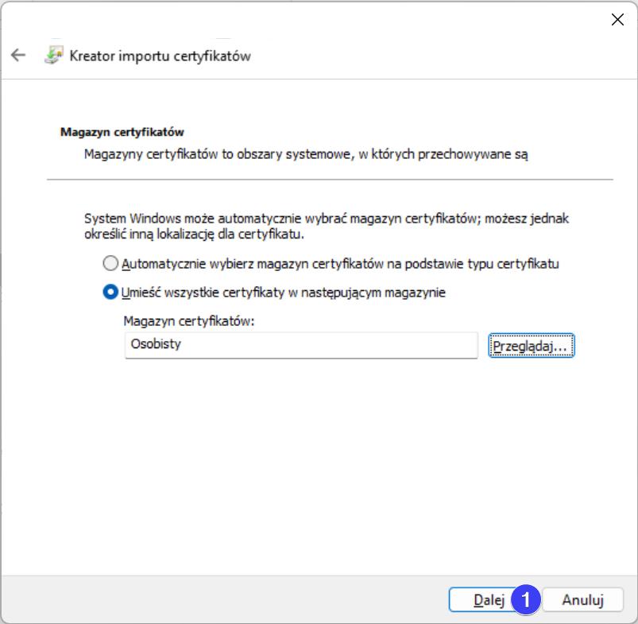Click the certificate store field showing Osobisty
This screenshot has width=638, height=624.
(x=300, y=346)
